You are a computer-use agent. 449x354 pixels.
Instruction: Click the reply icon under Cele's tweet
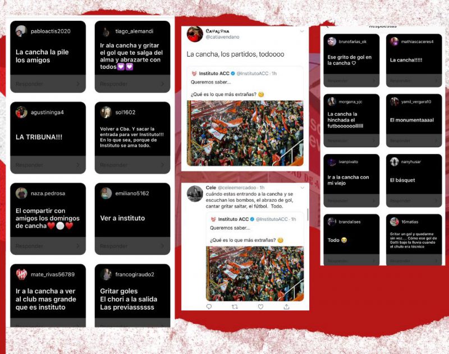coord(209,306)
